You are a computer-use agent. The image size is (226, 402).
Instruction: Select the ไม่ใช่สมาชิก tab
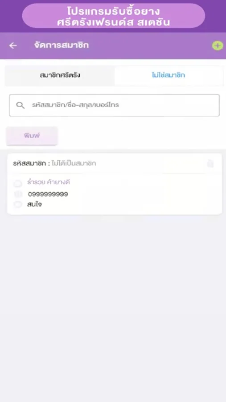[168, 75]
